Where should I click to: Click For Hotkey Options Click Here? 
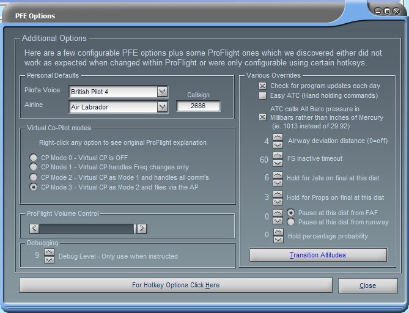click(175, 285)
